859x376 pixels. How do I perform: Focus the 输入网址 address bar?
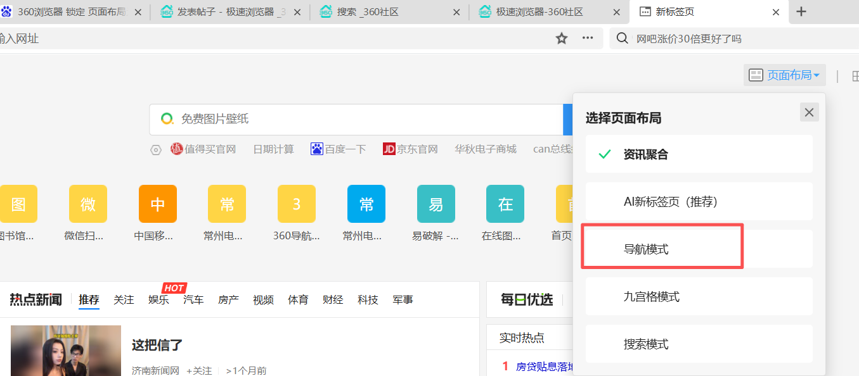point(273,39)
